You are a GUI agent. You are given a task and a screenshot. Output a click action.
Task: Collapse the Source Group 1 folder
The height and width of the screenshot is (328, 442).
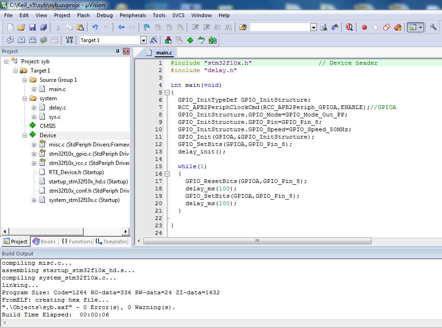click(25, 80)
